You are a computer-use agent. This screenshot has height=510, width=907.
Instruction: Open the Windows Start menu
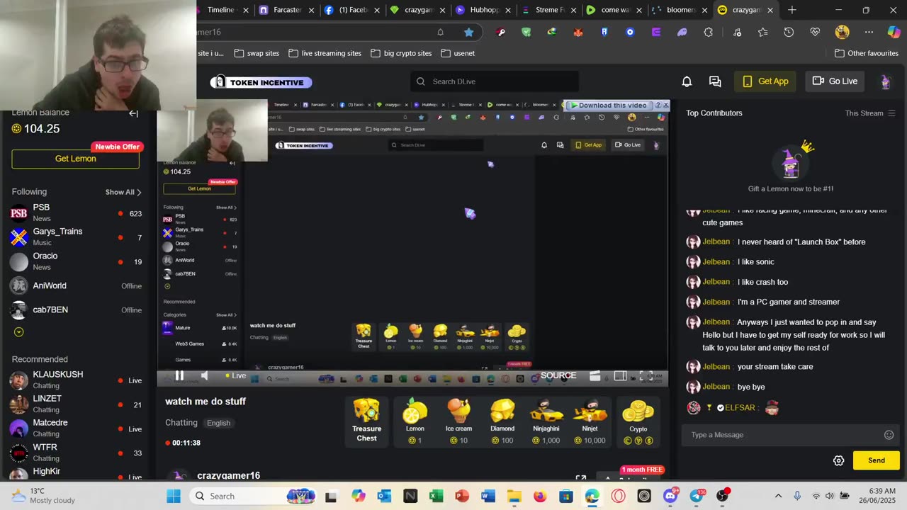tap(174, 496)
